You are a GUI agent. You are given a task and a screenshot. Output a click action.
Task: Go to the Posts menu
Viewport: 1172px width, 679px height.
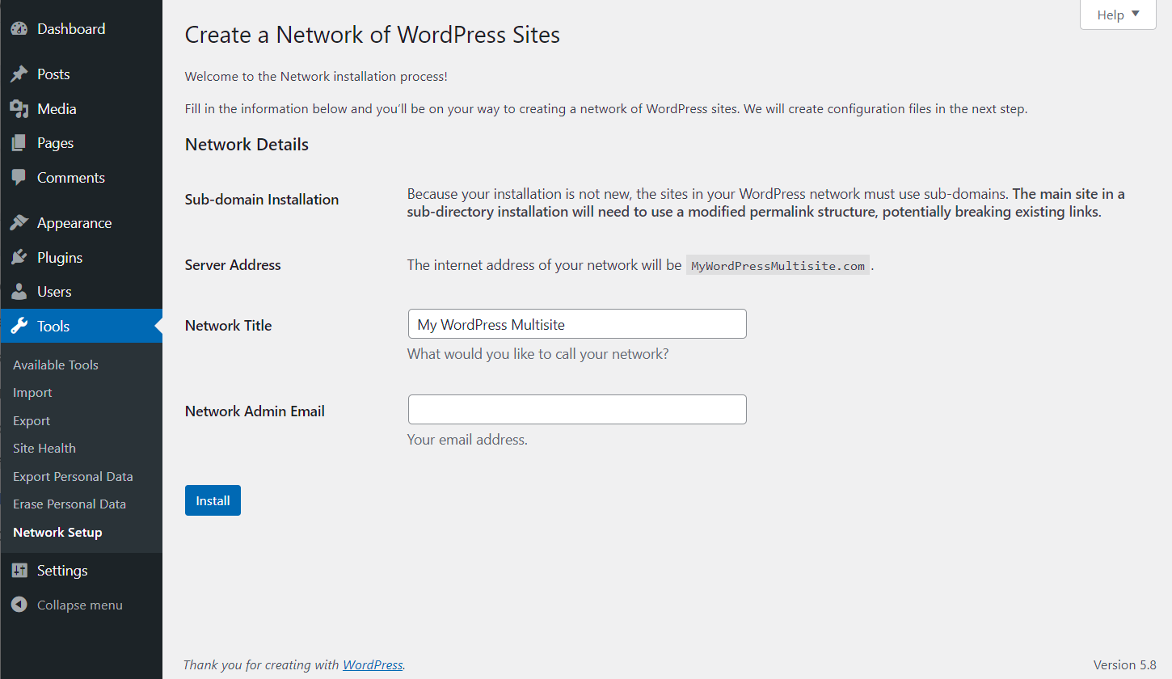(x=53, y=74)
